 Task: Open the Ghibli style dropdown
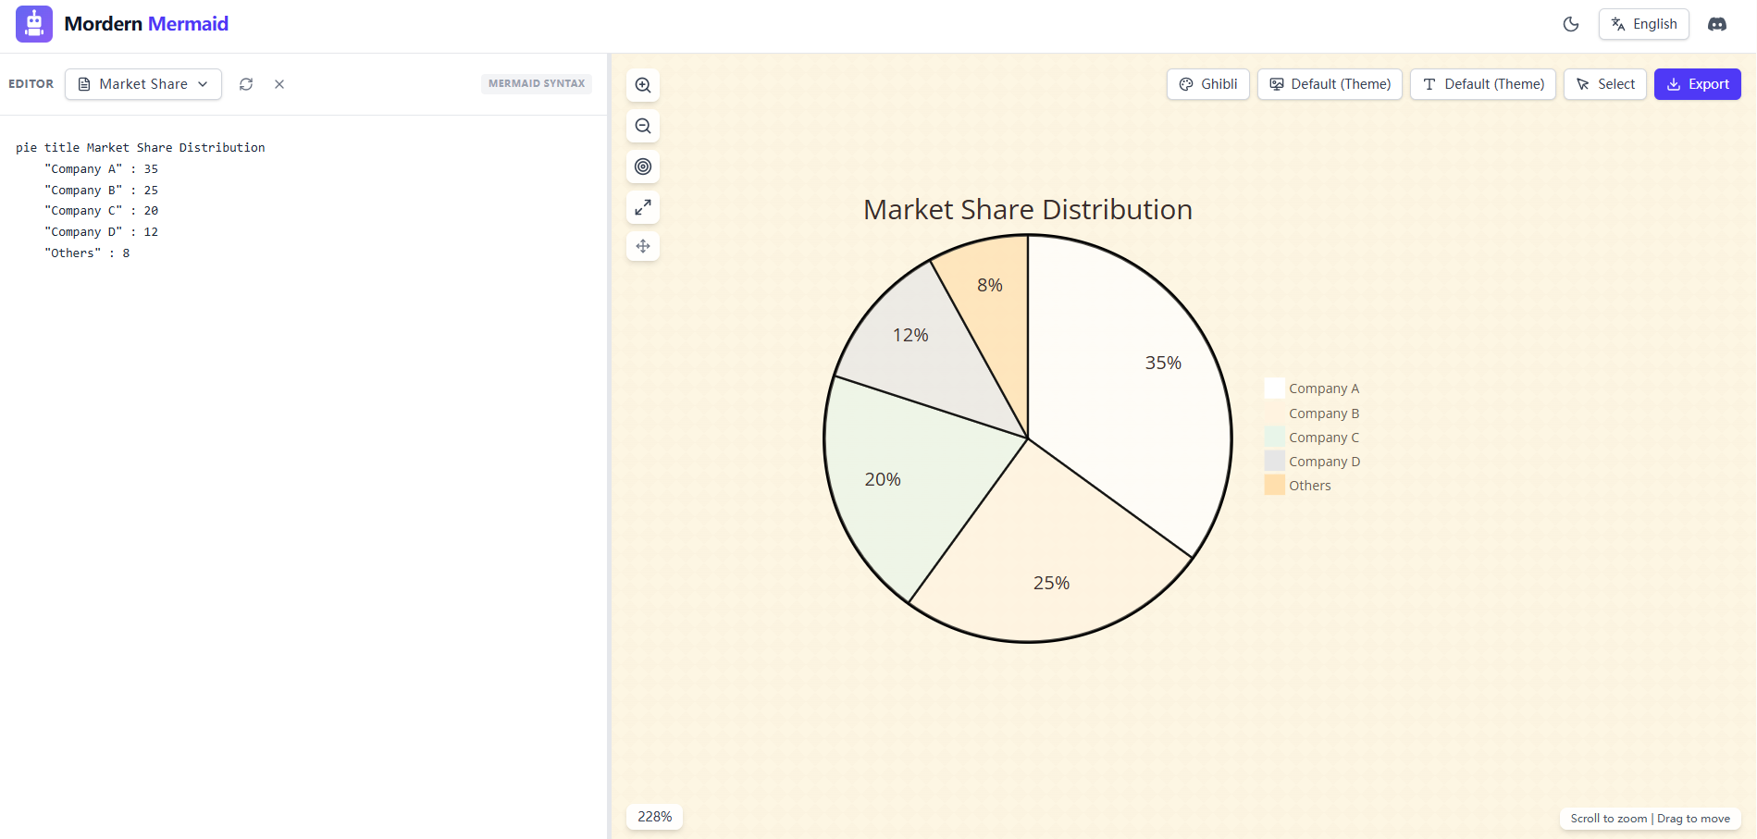(x=1207, y=84)
